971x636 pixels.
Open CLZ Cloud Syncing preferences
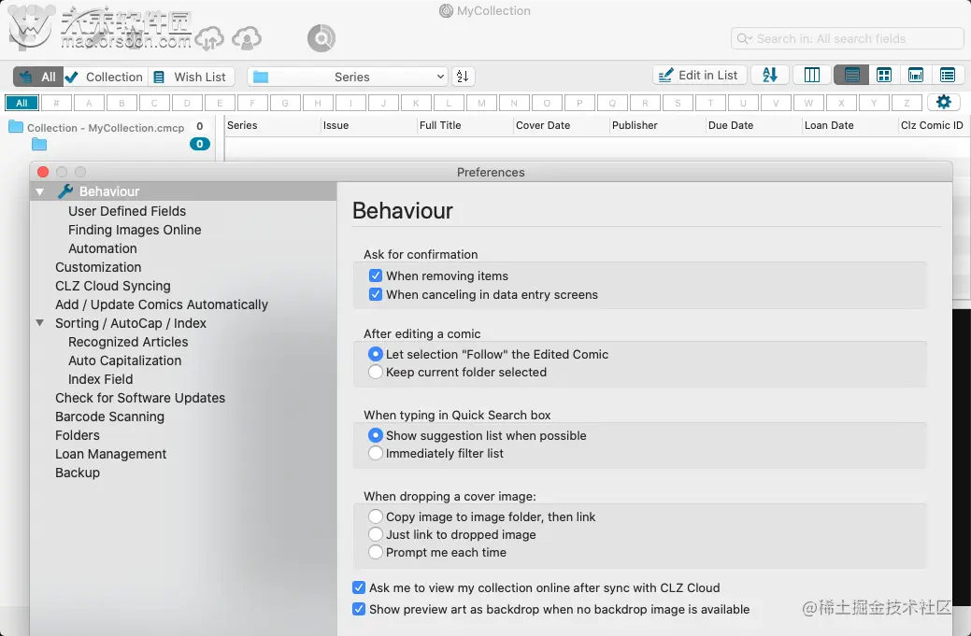coord(113,285)
